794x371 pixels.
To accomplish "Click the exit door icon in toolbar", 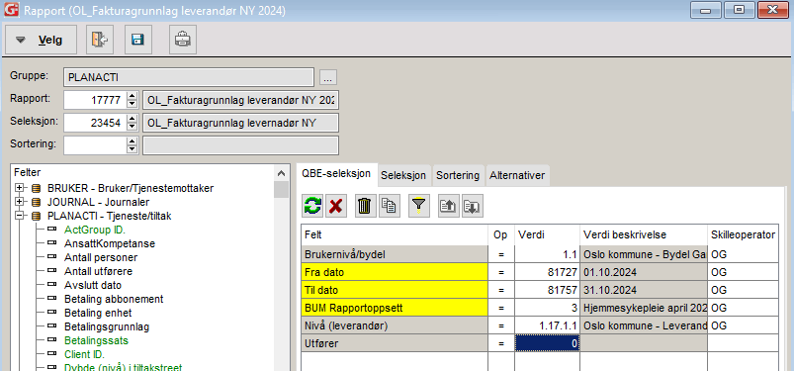I will (x=100, y=40).
